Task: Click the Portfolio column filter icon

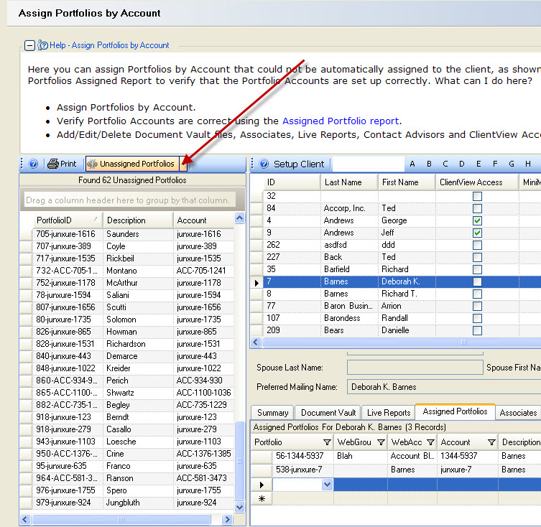Action: 326,442
